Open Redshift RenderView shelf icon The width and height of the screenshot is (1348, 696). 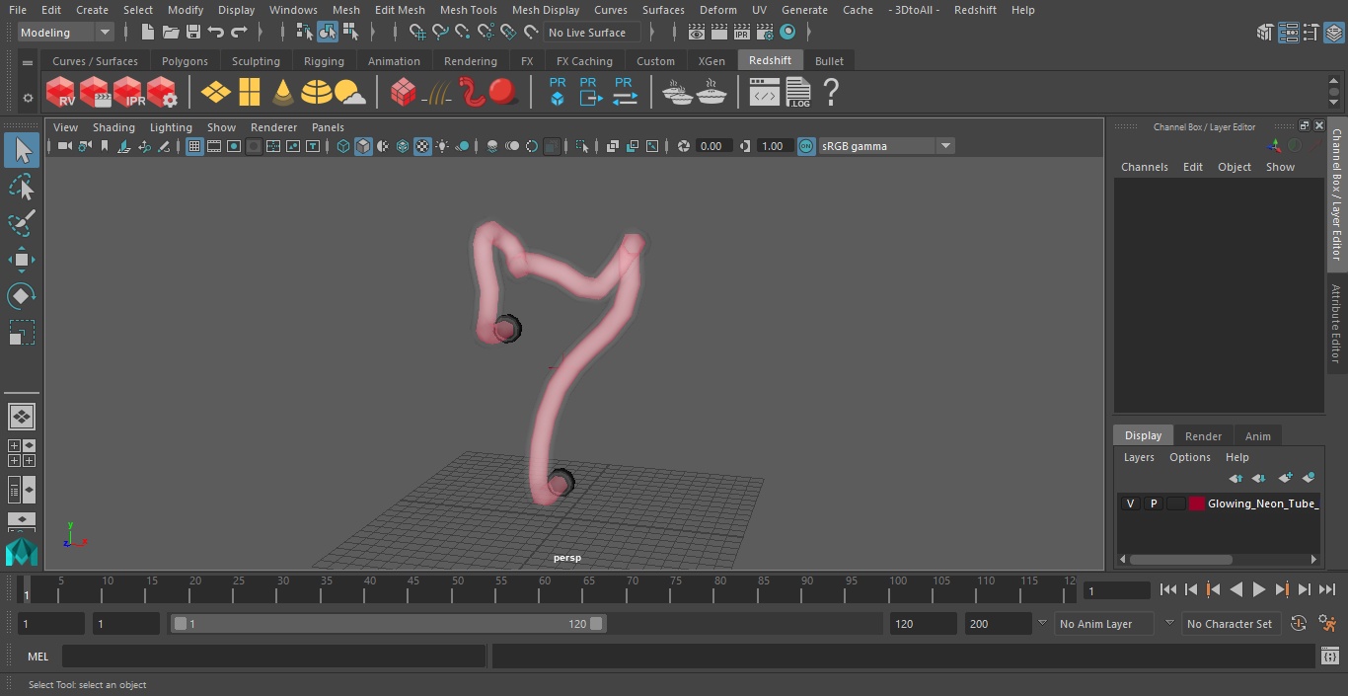[61, 93]
